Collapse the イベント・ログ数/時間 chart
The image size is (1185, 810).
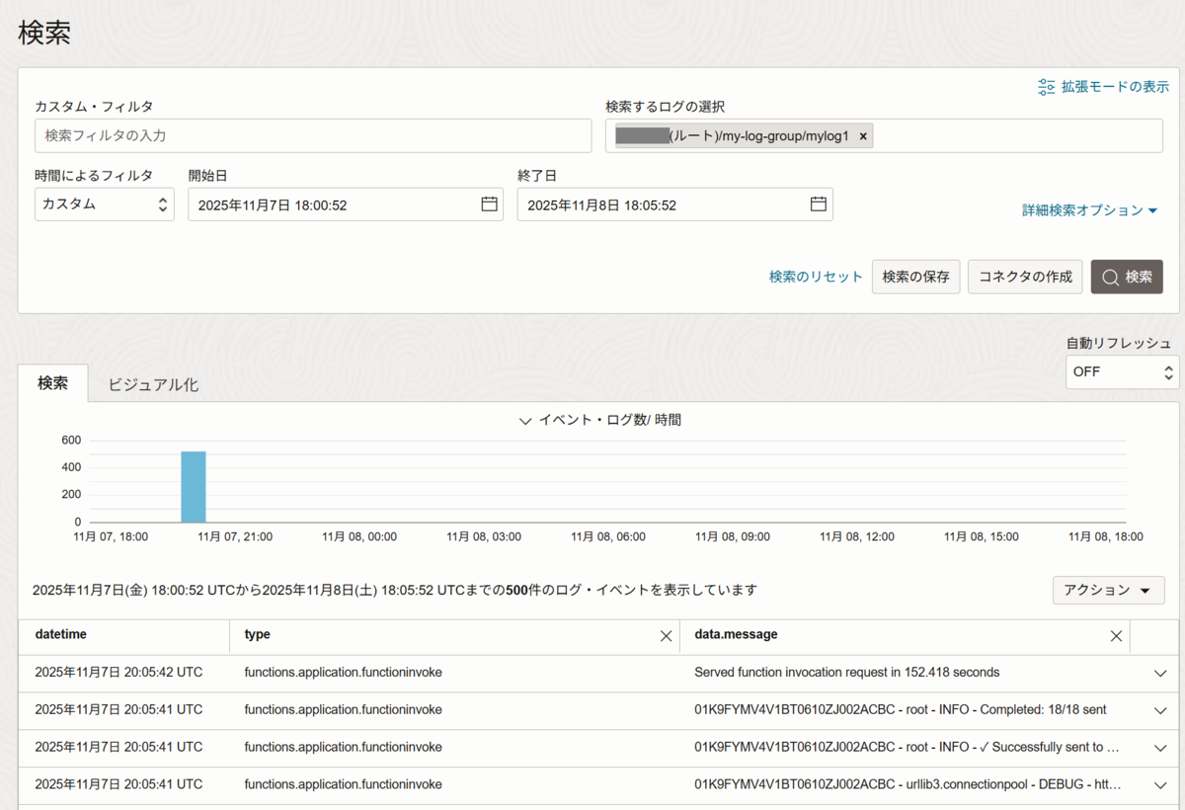525,420
